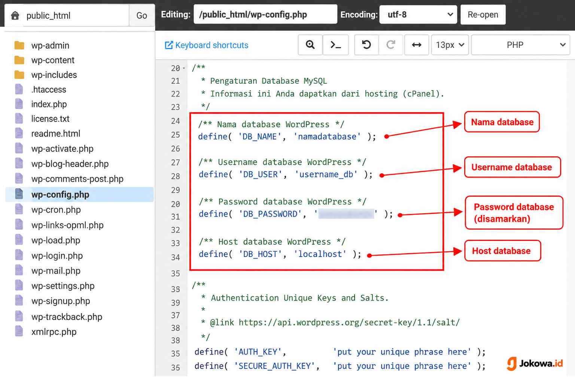The width and height of the screenshot is (575, 383).
Task: Click the api.wordpress.org salt URL in code
Action: coord(349,322)
